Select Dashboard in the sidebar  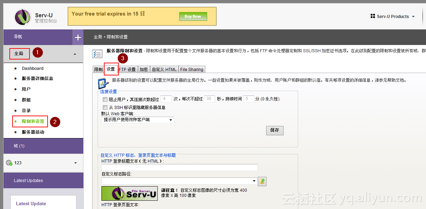click(x=33, y=68)
